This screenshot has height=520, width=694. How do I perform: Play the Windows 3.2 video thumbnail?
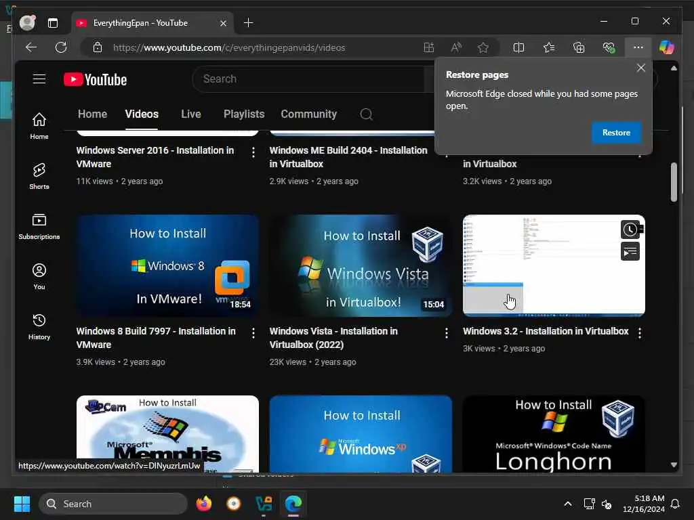tap(554, 265)
